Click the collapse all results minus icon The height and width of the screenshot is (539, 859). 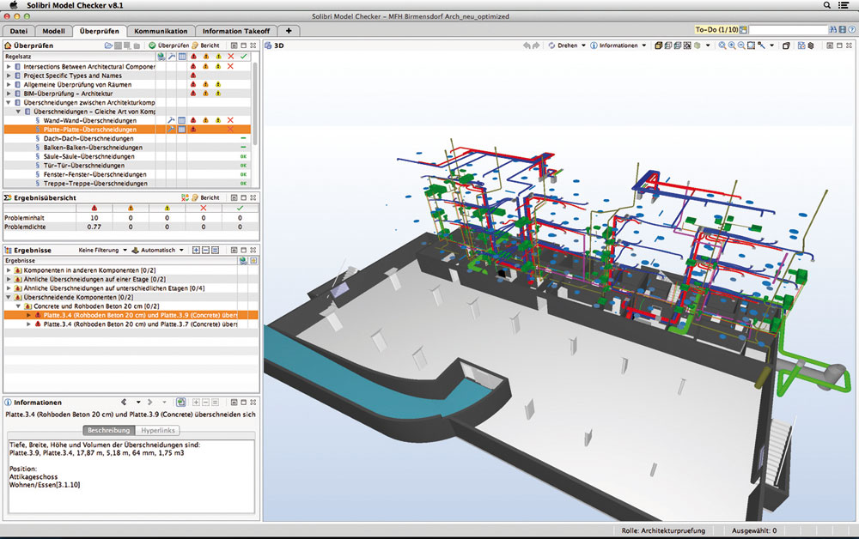coord(205,250)
